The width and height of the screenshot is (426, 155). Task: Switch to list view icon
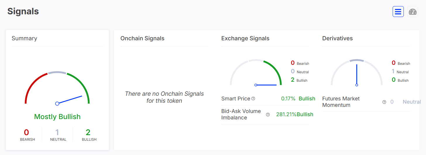coord(398,12)
